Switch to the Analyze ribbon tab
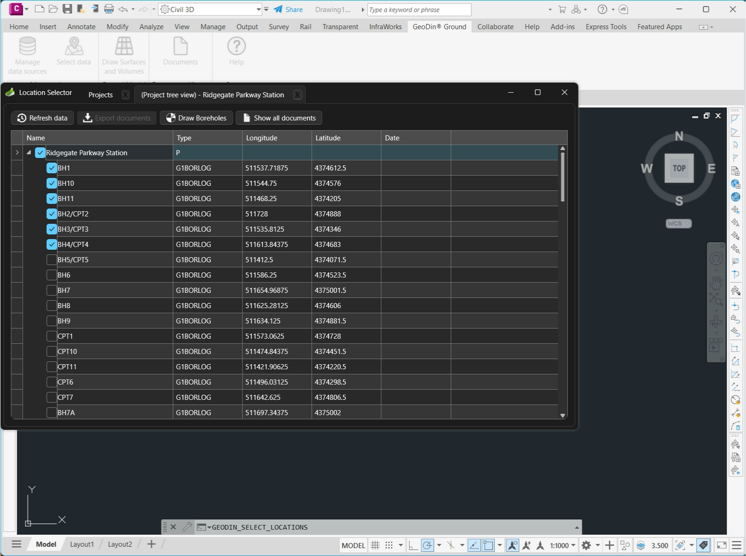Screen dimensions: 746x556 (x=151, y=27)
